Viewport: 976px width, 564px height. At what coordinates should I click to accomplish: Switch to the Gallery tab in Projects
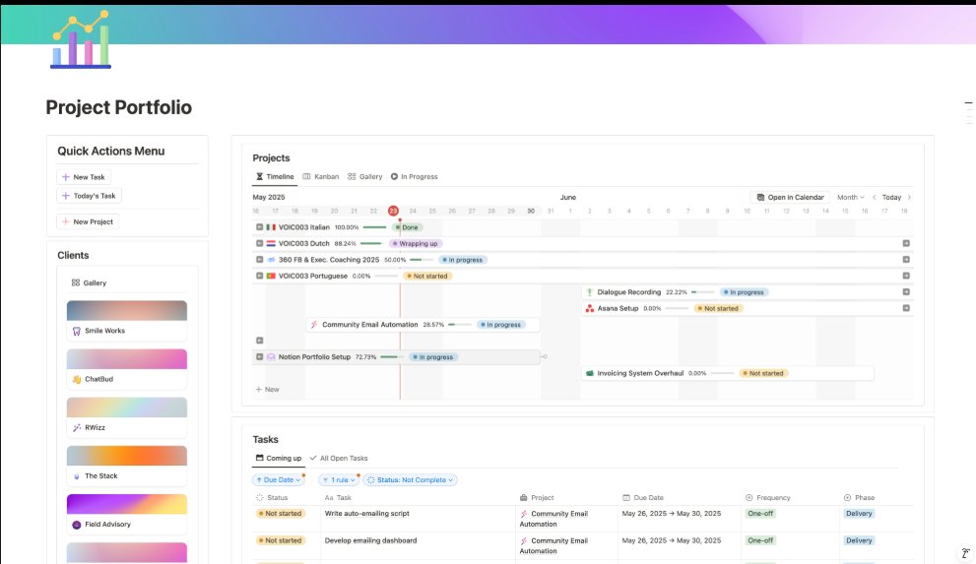365,176
